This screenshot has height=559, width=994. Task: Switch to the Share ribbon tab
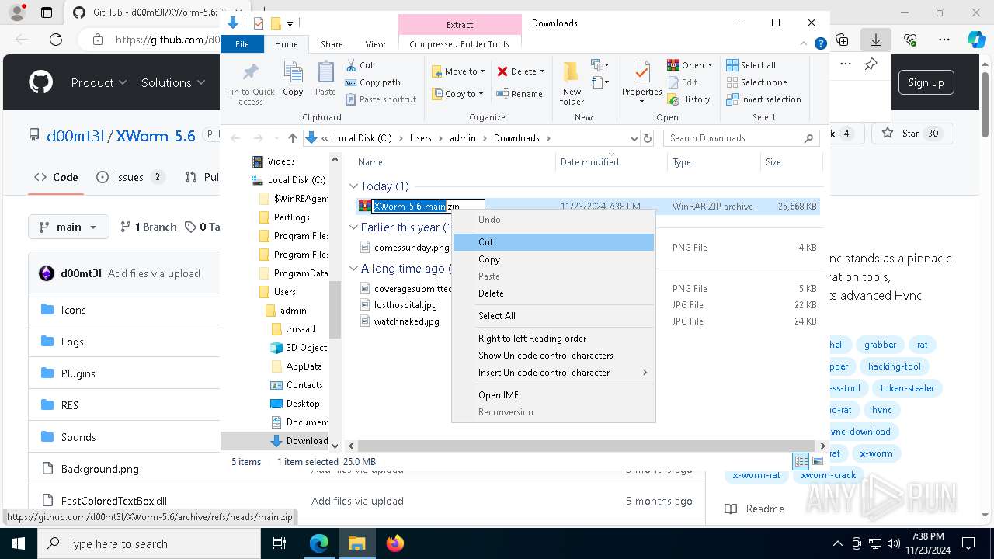[x=332, y=44]
